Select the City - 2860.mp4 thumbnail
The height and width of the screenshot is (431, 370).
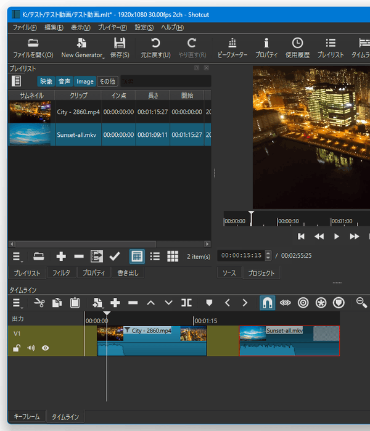[x=30, y=112]
